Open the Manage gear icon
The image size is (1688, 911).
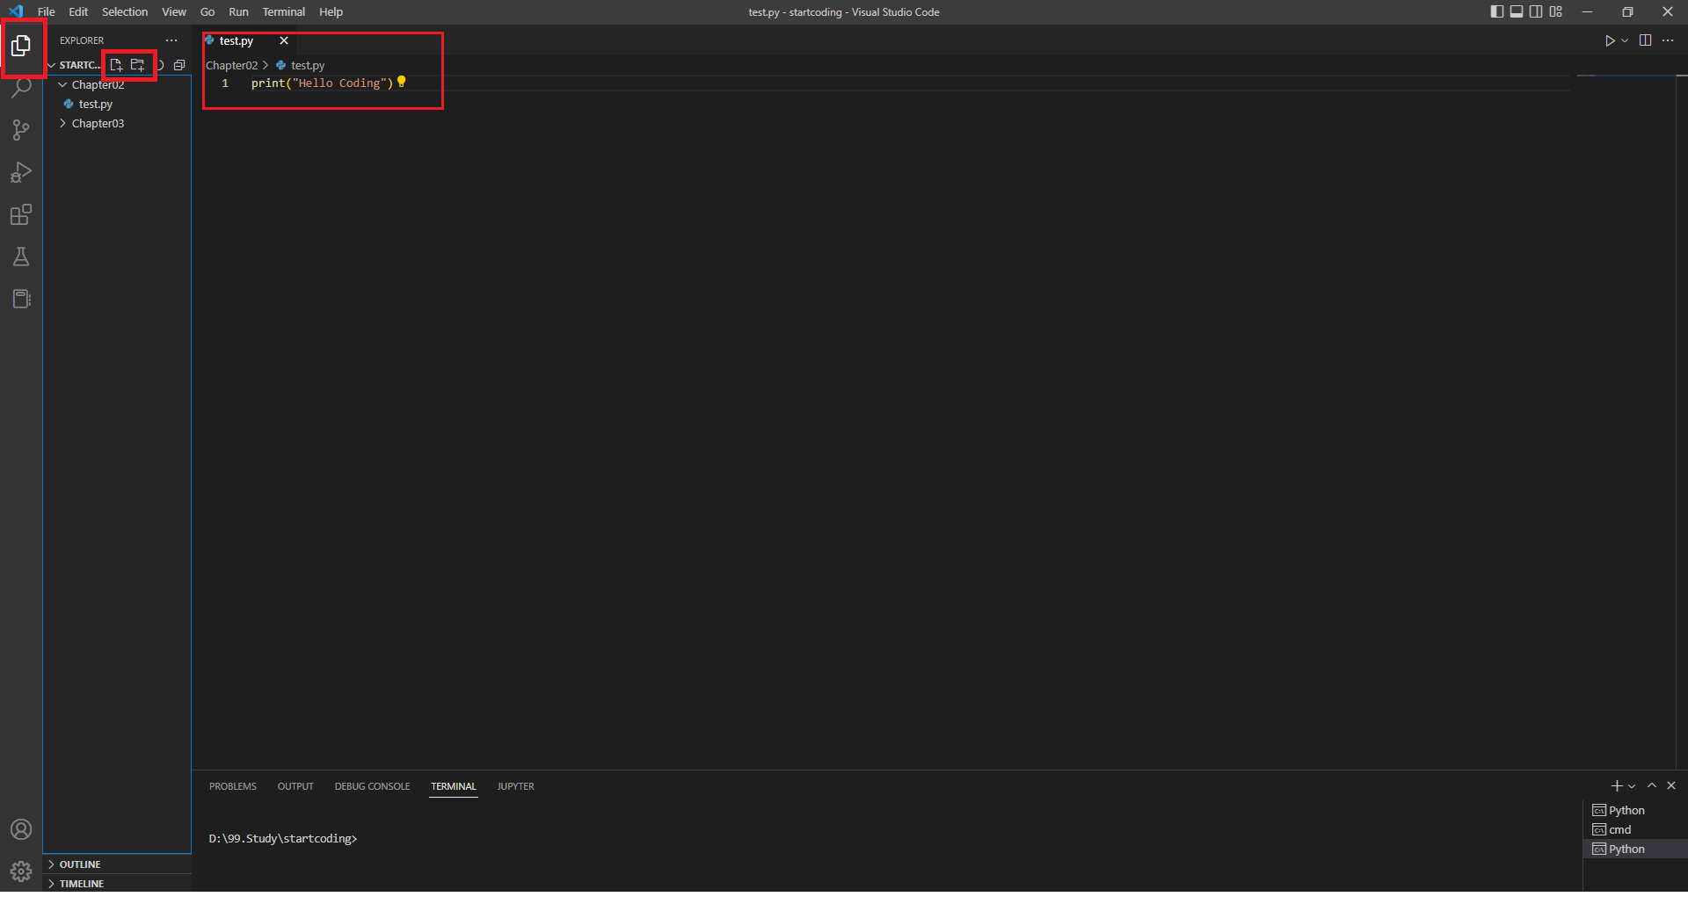point(21,871)
